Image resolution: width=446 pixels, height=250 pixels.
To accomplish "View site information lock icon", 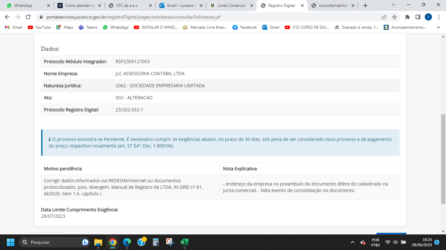I will click(x=41, y=17).
